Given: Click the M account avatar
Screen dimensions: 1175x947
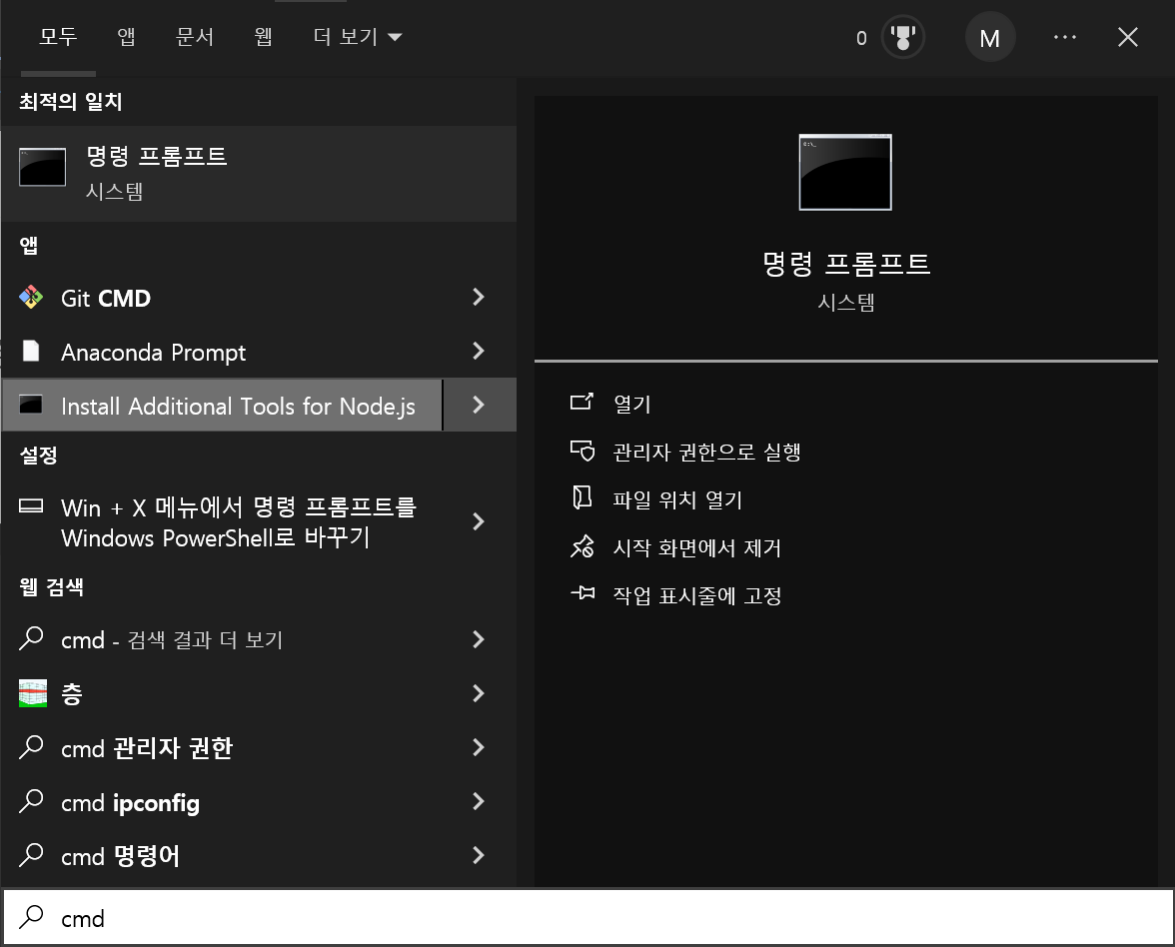Looking at the screenshot, I should 990,38.
